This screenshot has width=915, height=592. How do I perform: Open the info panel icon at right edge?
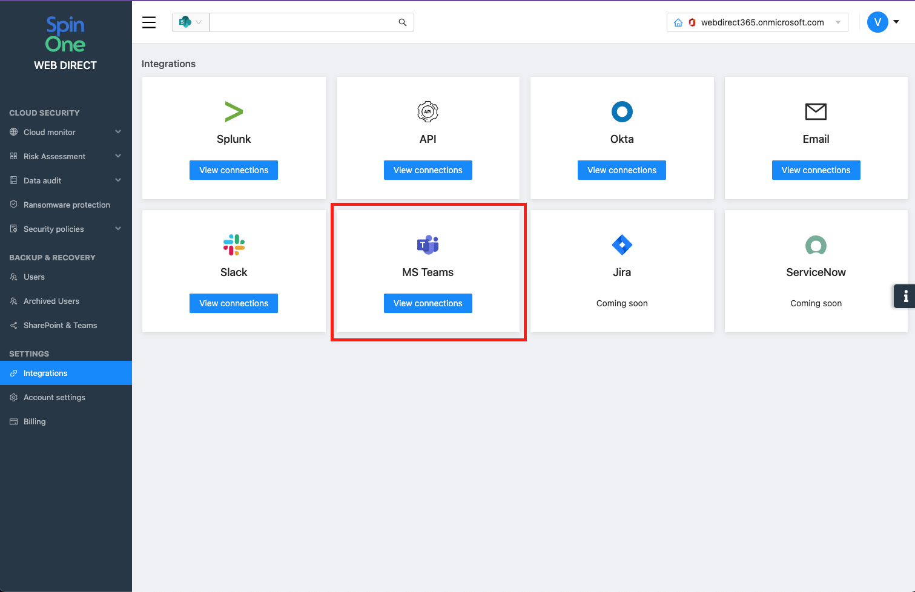(905, 296)
